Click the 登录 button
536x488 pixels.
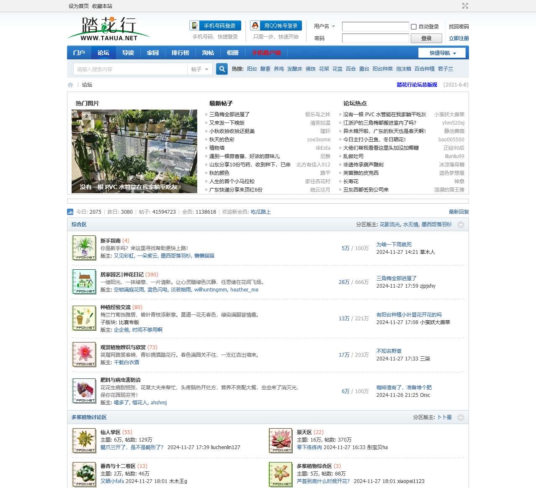pyautogui.click(x=426, y=38)
